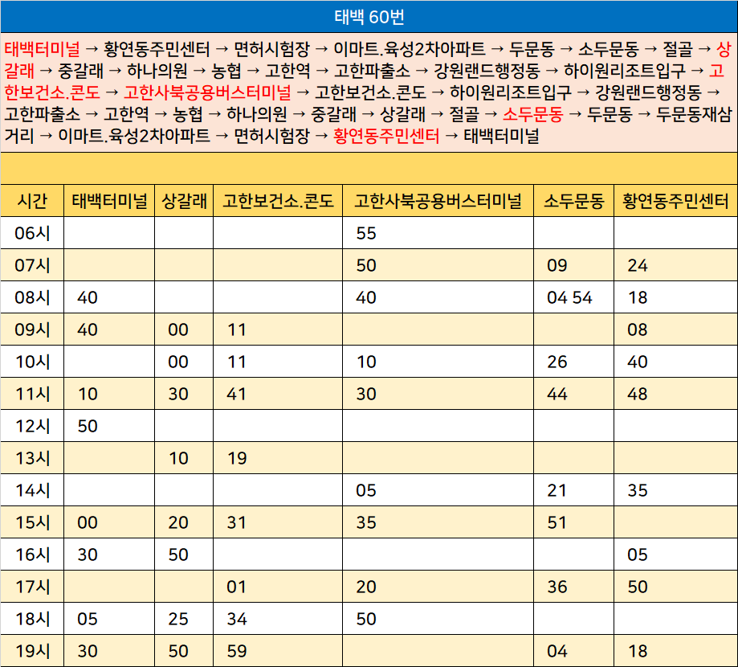Screen dimensions: 738x667
Task: Select the '08시' row label
Action: click(32, 297)
